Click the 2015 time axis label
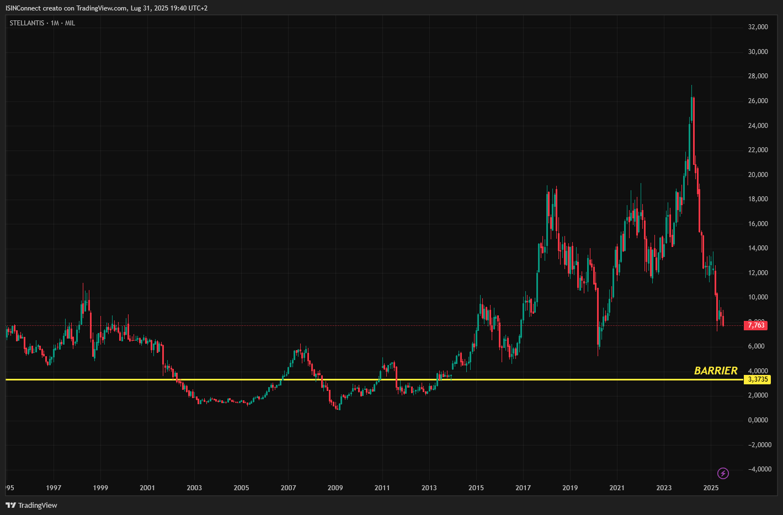The height and width of the screenshot is (515, 783). pos(476,488)
